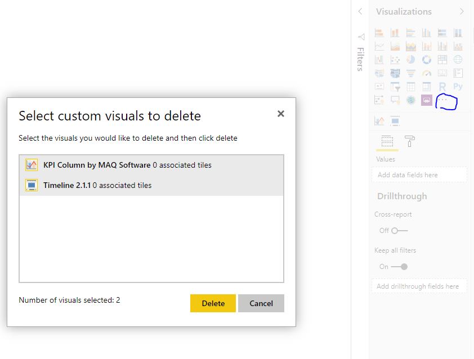Select the 100% stacked column chart visual
This screenshot has width=474, height=359.
pos(458,33)
